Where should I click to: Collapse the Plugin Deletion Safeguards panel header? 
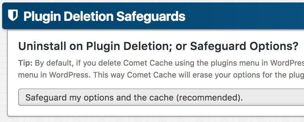[153, 16]
